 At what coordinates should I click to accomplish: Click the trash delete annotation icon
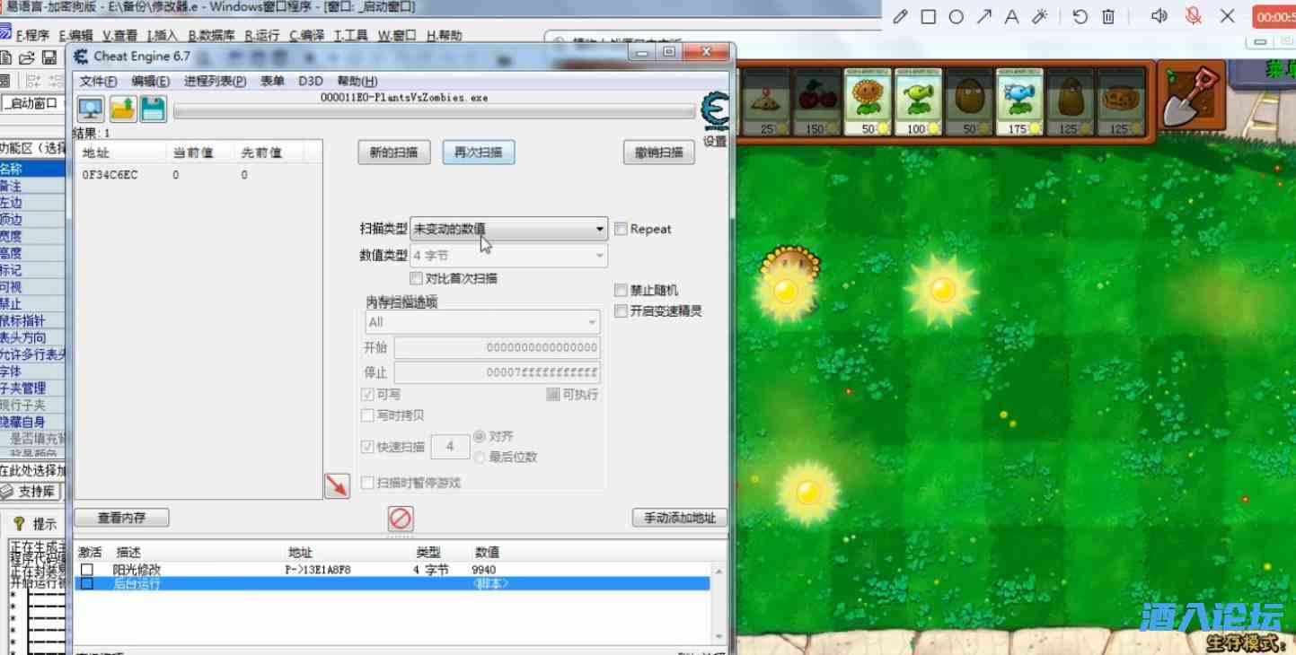(x=1108, y=16)
